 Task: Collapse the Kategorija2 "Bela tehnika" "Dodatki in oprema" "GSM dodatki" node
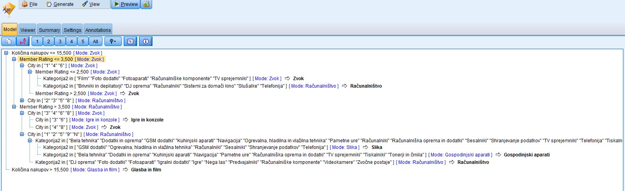(x=30, y=140)
